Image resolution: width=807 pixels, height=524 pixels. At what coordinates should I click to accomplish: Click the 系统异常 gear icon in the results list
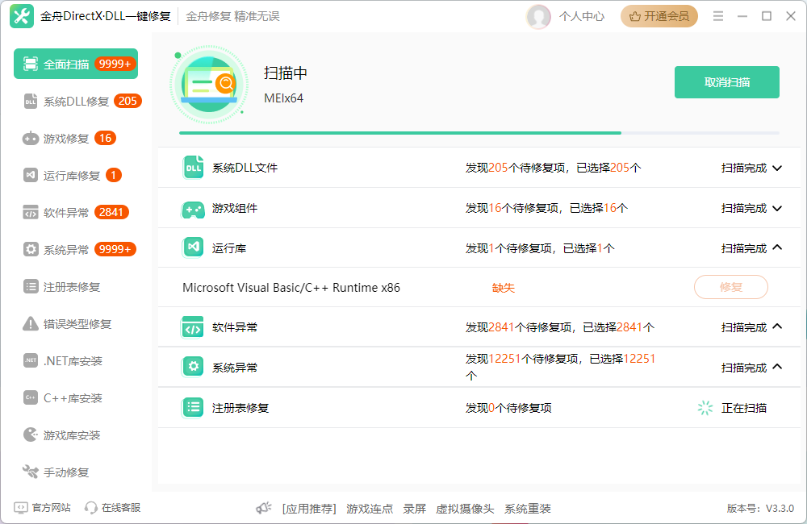(193, 367)
